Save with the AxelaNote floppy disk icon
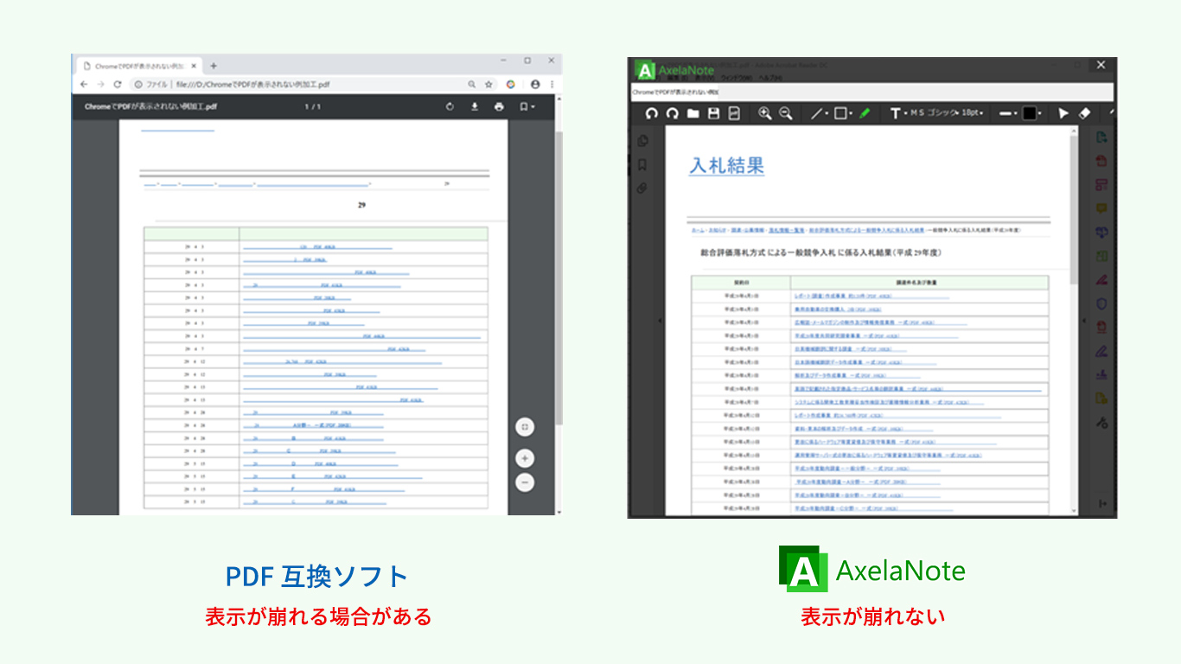The image size is (1181, 664). [714, 113]
